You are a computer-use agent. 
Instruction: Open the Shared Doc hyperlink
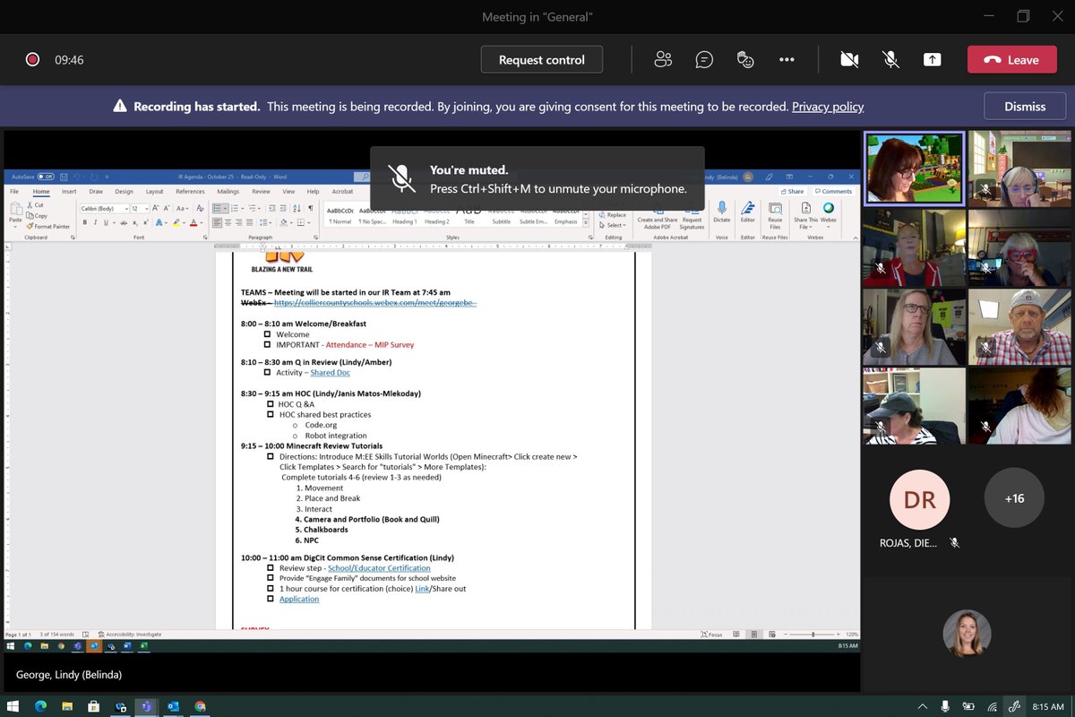click(330, 372)
